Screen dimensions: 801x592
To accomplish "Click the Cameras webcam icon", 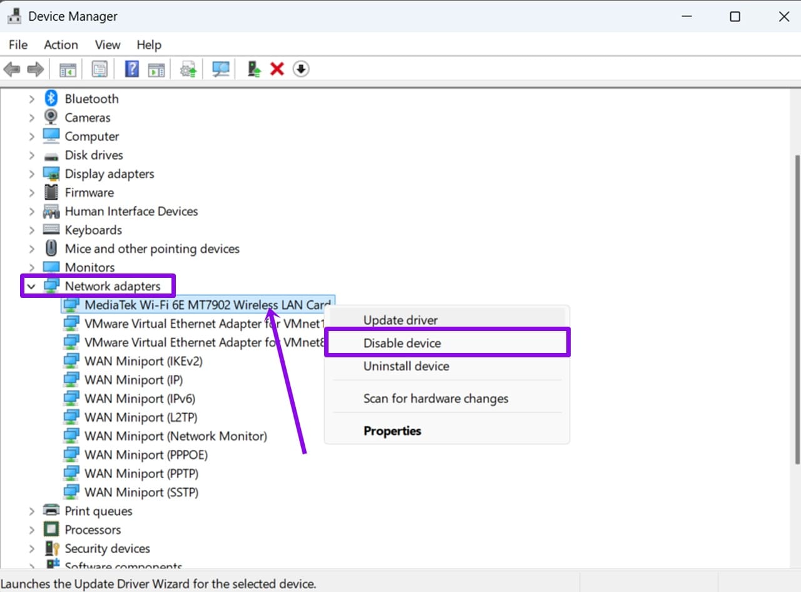I will tap(51, 117).
